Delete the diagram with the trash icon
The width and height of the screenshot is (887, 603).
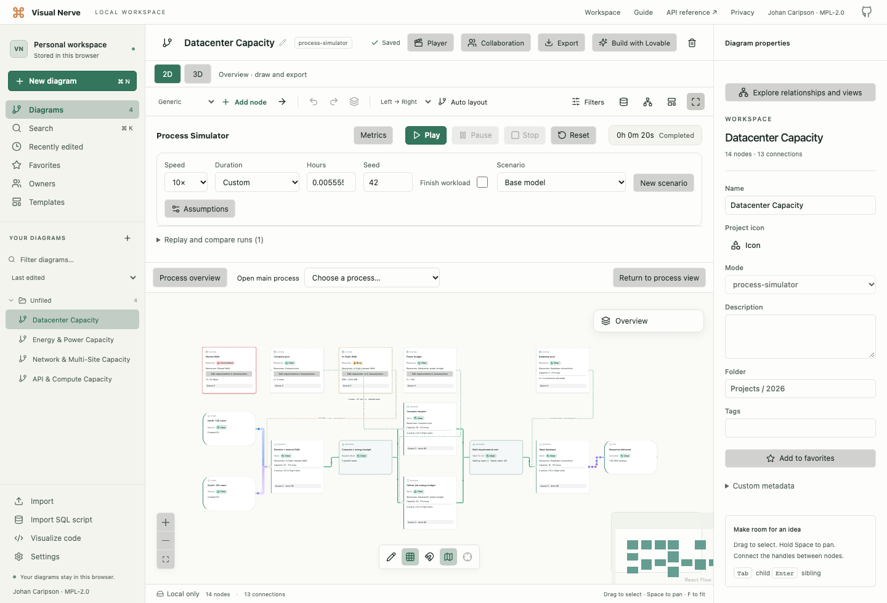(692, 43)
